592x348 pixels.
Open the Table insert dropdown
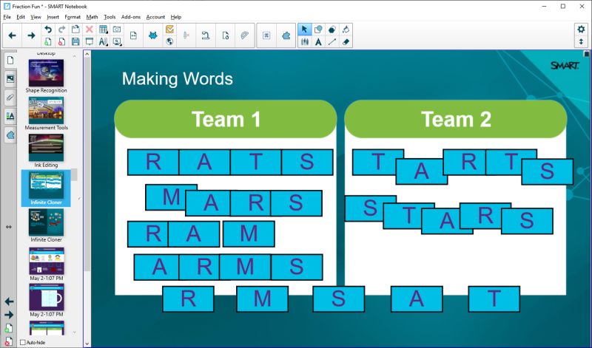[103, 30]
